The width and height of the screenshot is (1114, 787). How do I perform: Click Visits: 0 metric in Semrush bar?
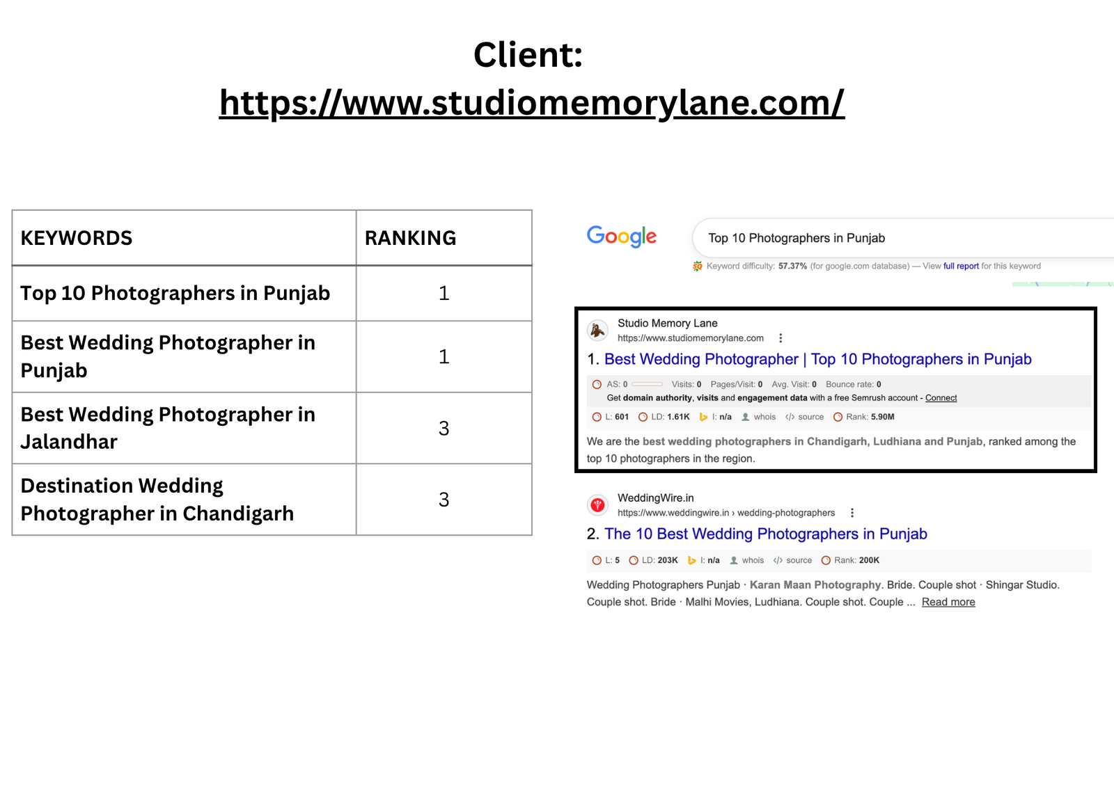coord(687,384)
